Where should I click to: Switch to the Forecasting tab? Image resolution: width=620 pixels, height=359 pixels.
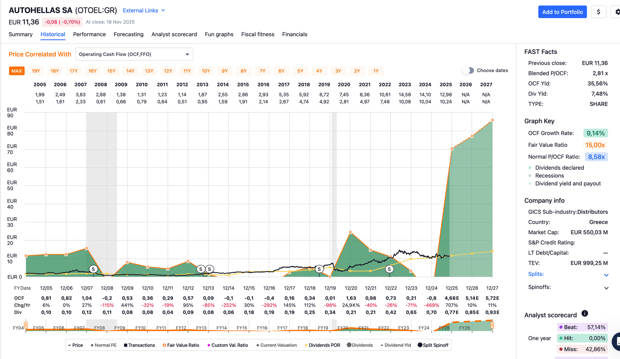129,34
